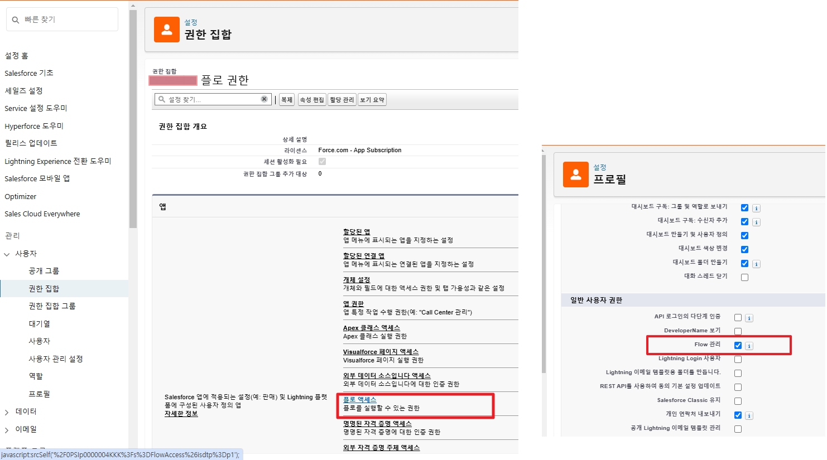Click the 속성 편집 button
Screen dimensions: 827x460
tap(312, 100)
